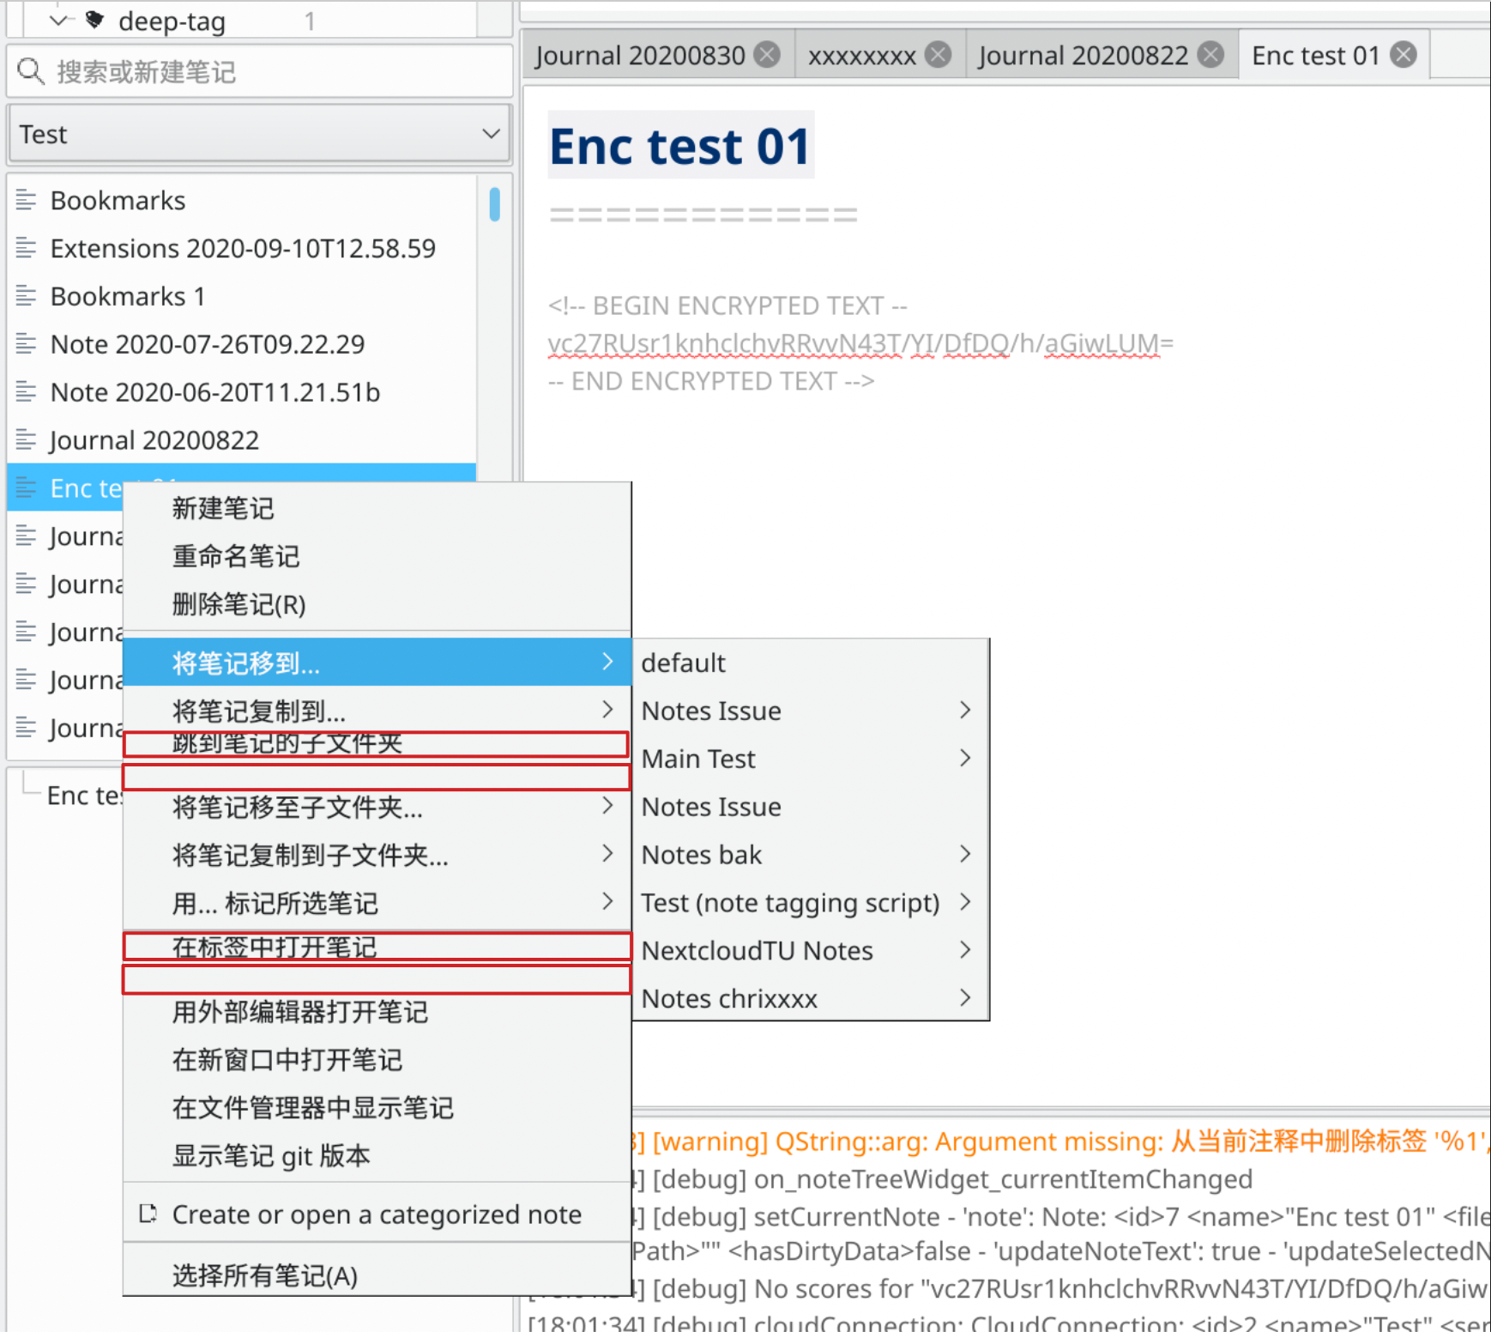Viewport: 1491px width, 1332px height.
Task: Close the xxxxxxxx tab
Action: [x=939, y=55]
